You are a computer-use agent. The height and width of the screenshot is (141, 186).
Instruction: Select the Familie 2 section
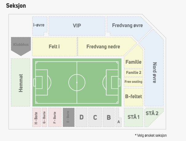tap(133, 73)
